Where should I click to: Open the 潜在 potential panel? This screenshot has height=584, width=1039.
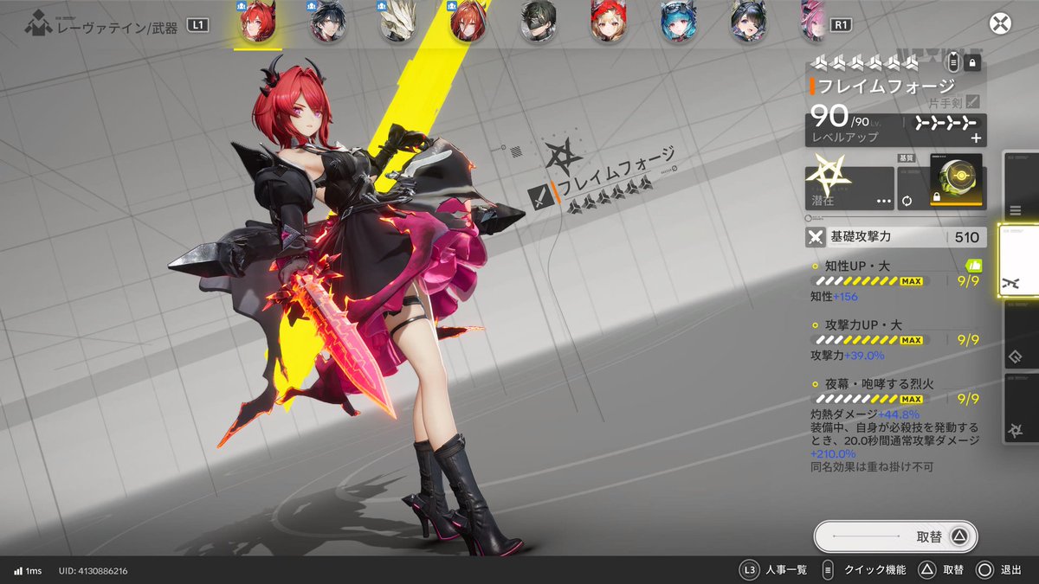pyautogui.click(x=849, y=188)
